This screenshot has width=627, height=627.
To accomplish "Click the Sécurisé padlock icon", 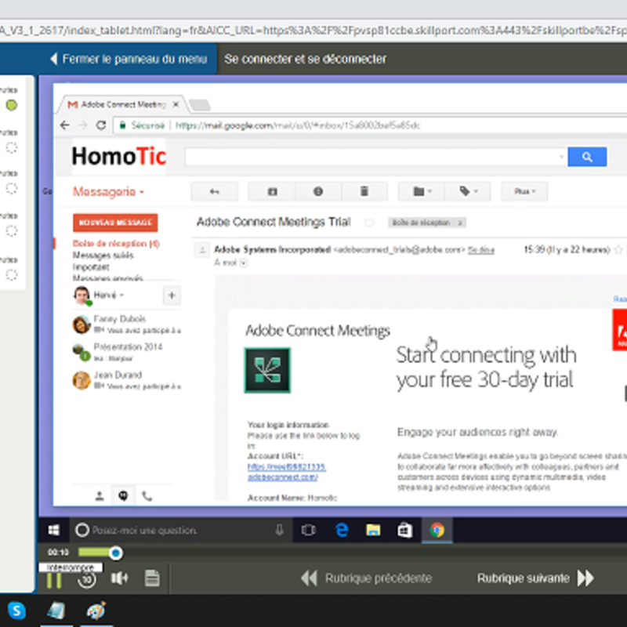I will 123,125.
